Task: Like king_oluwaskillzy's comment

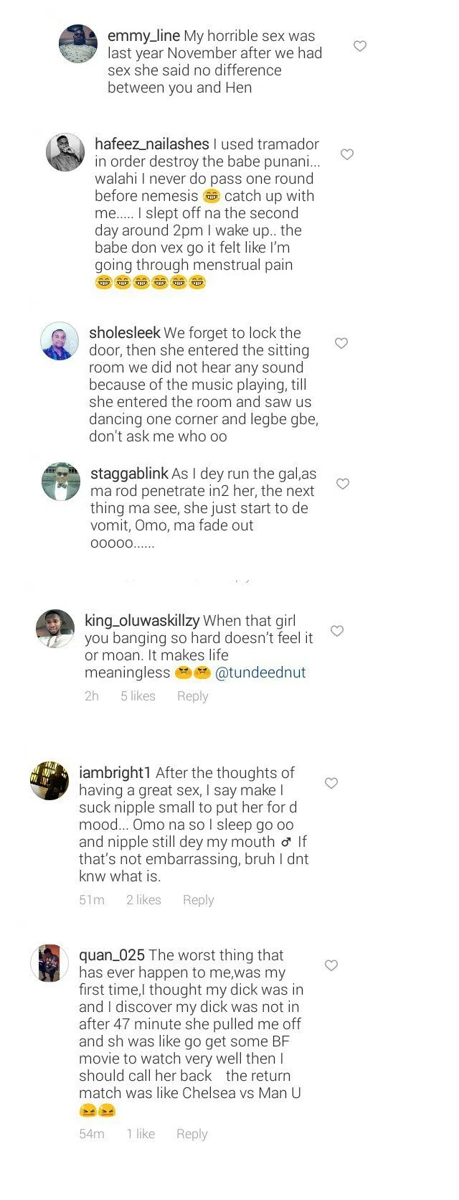Action: pos(337,631)
